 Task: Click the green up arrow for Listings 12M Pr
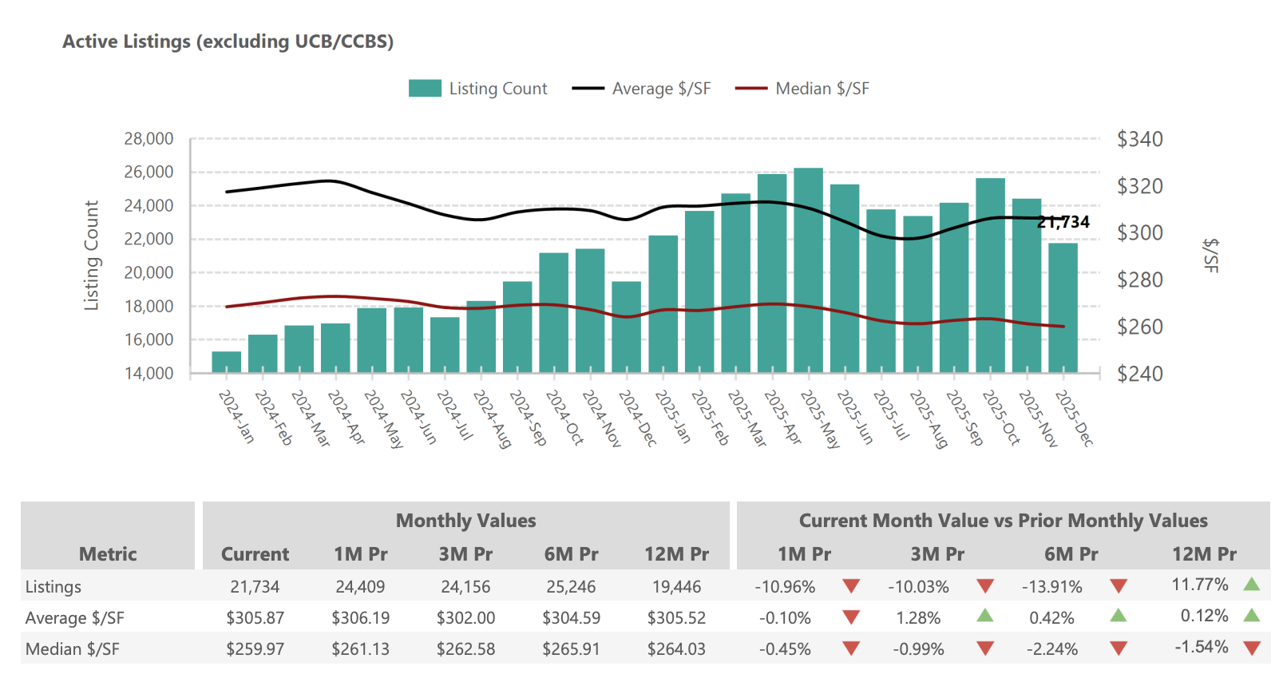(x=1251, y=585)
